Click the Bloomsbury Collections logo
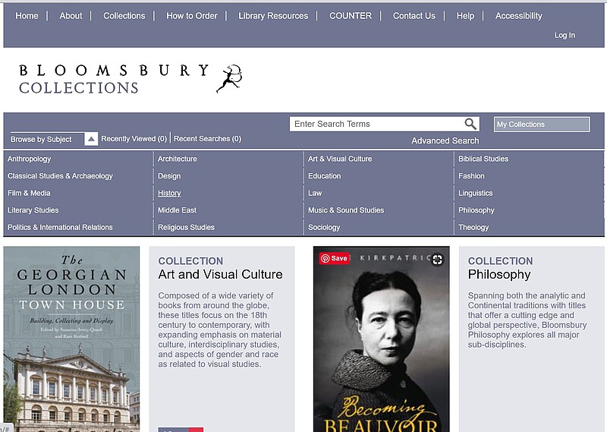607x432 pixels. tap(131, 79)
